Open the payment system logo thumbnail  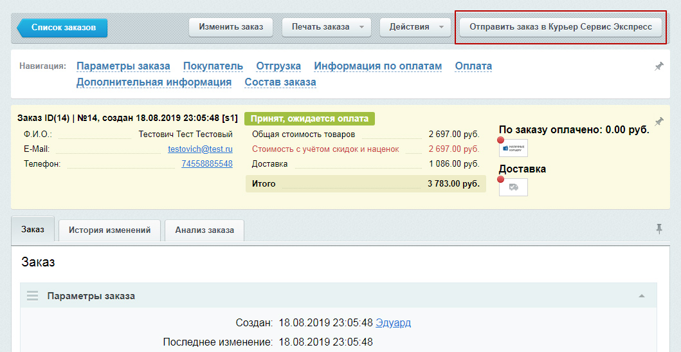pos(513,148)
